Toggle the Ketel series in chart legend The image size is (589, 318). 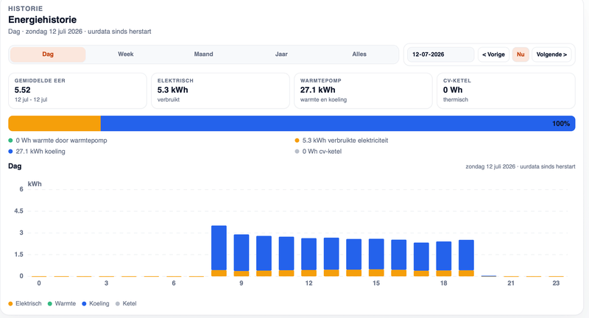point(126,303)
